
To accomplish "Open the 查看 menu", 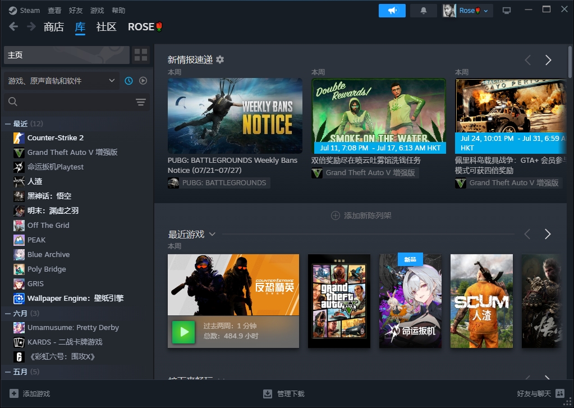I will coord(54,11).
